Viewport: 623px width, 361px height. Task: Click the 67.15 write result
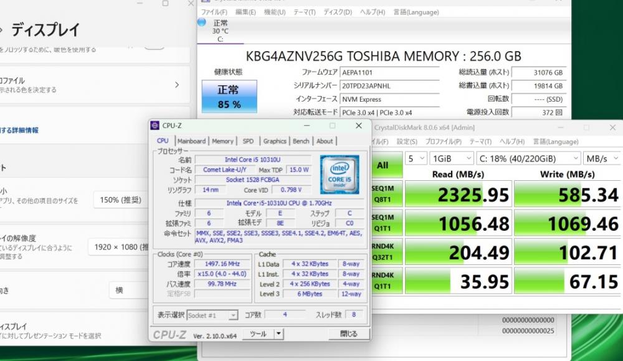(568, 281)
